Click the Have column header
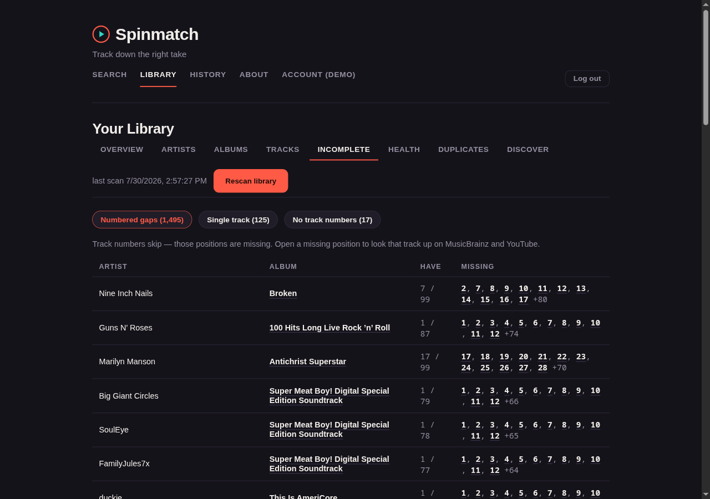This screenshot has height=499, width=710. click(x=430, y=267)
